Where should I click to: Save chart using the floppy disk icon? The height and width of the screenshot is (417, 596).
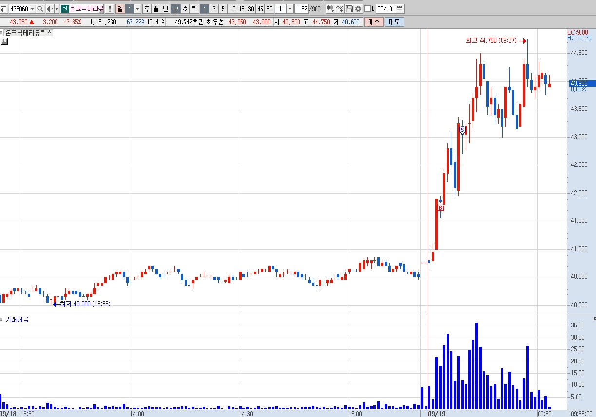(349, 9)
